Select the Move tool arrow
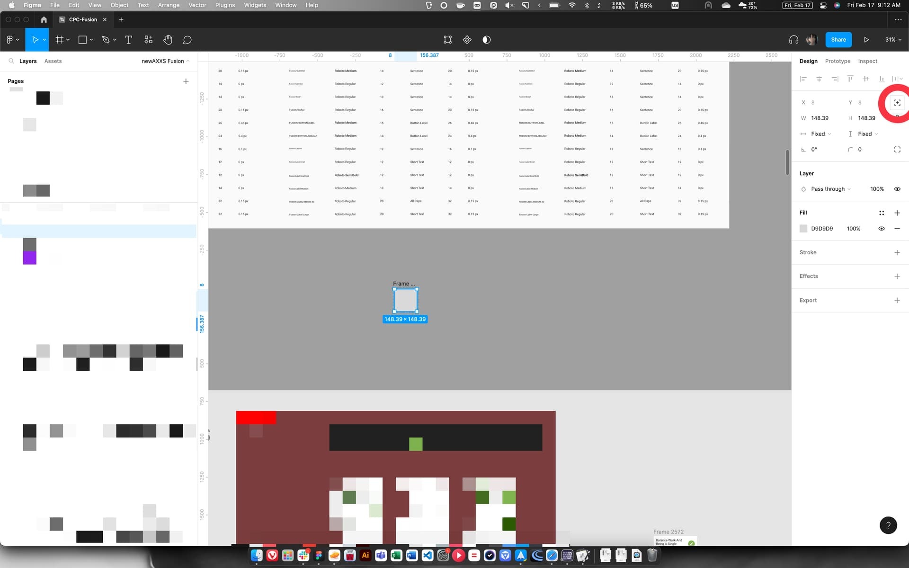This screenshot has height=568, width=909. click(x=35, y=40)
